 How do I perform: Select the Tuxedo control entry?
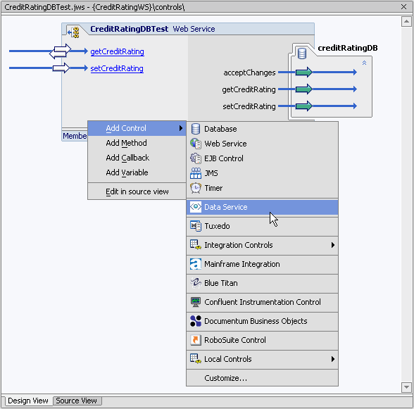[x=262, y=226]
